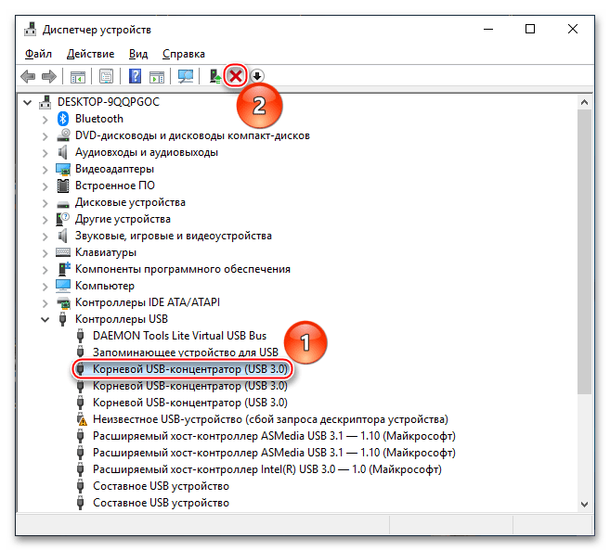Collapse the Контроллеры USB branch
This screenshot has width=610, height=551.
[45, 319]
